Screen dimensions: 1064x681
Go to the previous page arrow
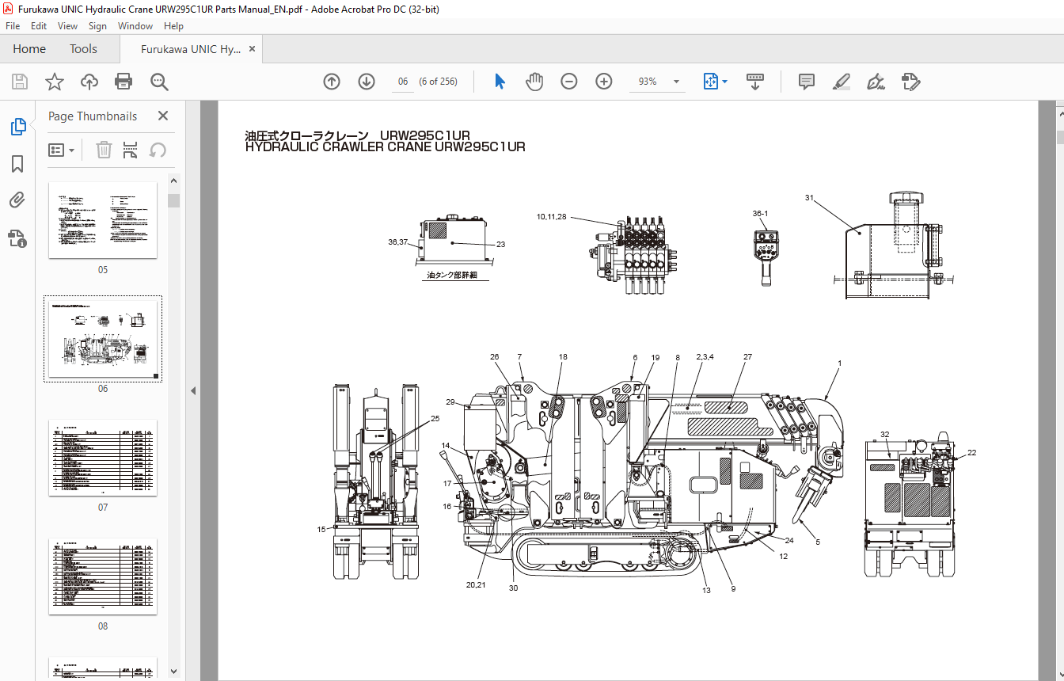tap(332, 82)
